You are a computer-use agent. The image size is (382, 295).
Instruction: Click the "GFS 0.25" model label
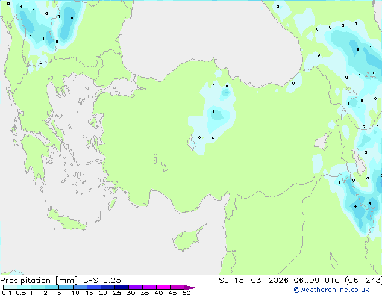point(102,281)
